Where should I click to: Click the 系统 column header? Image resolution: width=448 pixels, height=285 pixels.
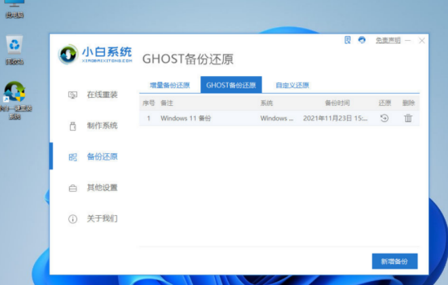(x=266, y=103)
